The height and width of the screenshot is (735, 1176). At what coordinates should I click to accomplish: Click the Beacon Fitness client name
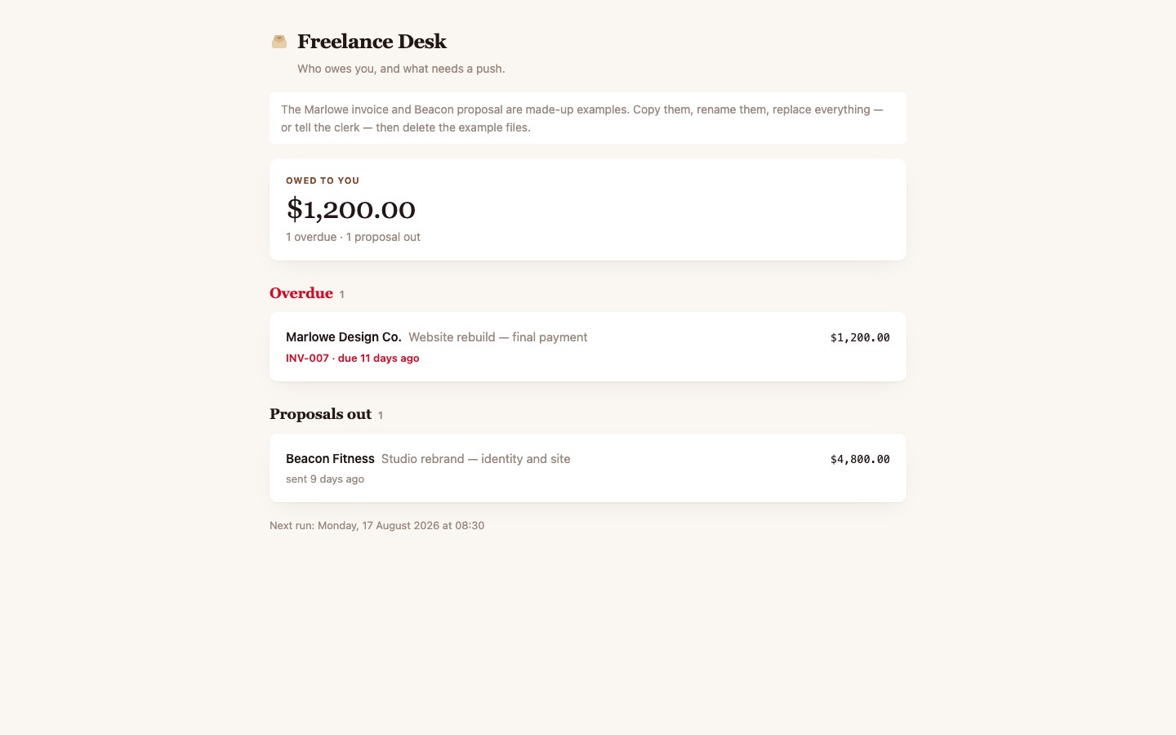(330, 459)
